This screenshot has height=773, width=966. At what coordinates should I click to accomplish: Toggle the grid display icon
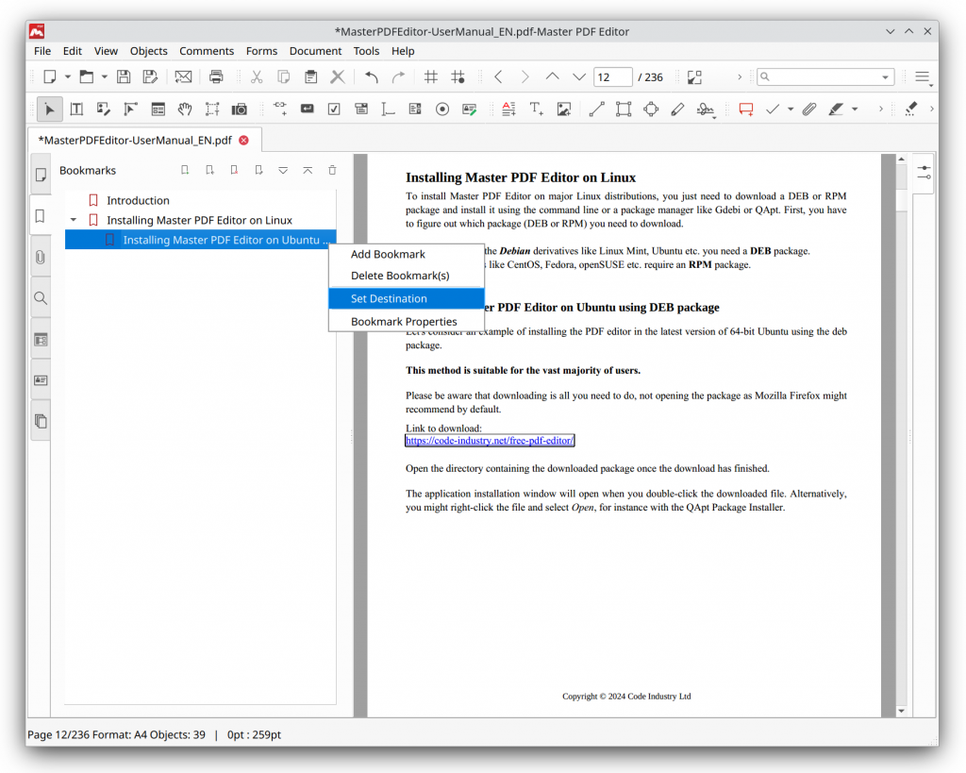pos(431,76)
